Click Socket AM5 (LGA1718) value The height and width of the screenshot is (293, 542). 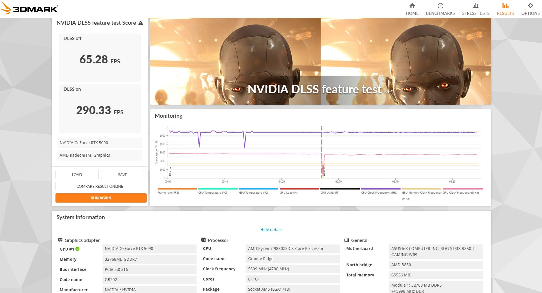pos(293,289)
